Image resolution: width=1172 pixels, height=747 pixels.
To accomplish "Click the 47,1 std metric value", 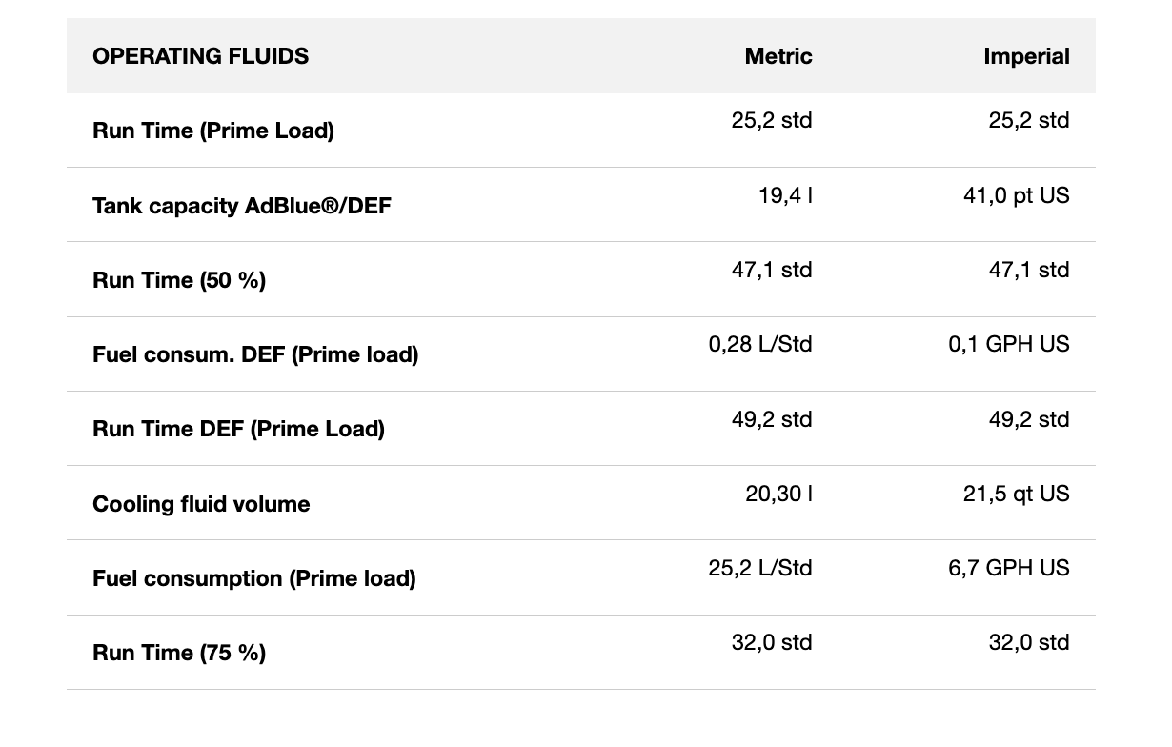I will (771, 270).
